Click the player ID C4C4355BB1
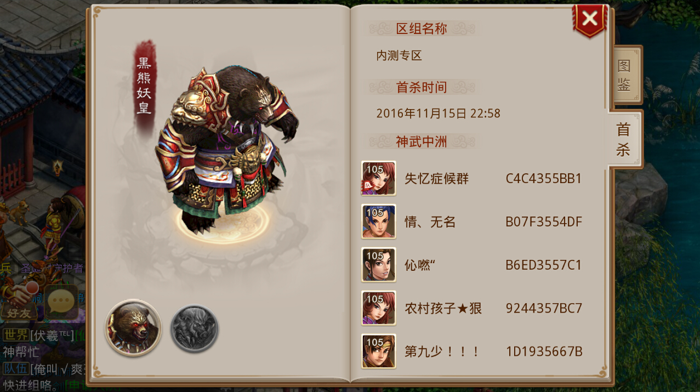This screenshot has width=700, height=392. [x=544, y=179]
